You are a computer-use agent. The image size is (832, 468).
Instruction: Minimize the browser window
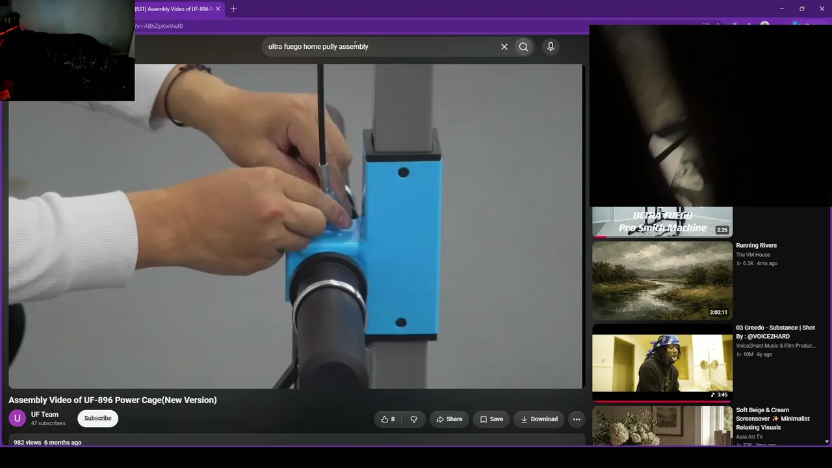[x=782, y=8]
